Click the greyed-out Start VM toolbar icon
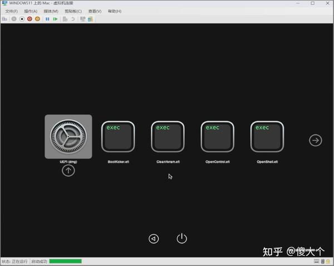The width and height of the screenshot is (334, 266). coord(14,19)
